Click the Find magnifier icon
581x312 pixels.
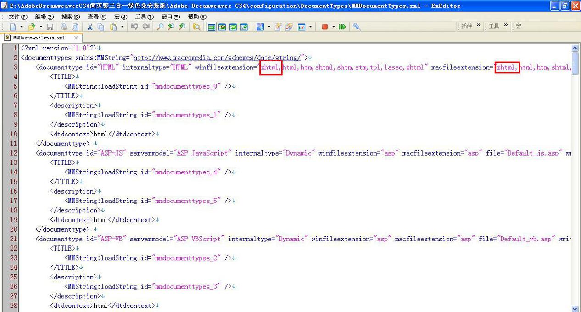click(x=160, y=27)
